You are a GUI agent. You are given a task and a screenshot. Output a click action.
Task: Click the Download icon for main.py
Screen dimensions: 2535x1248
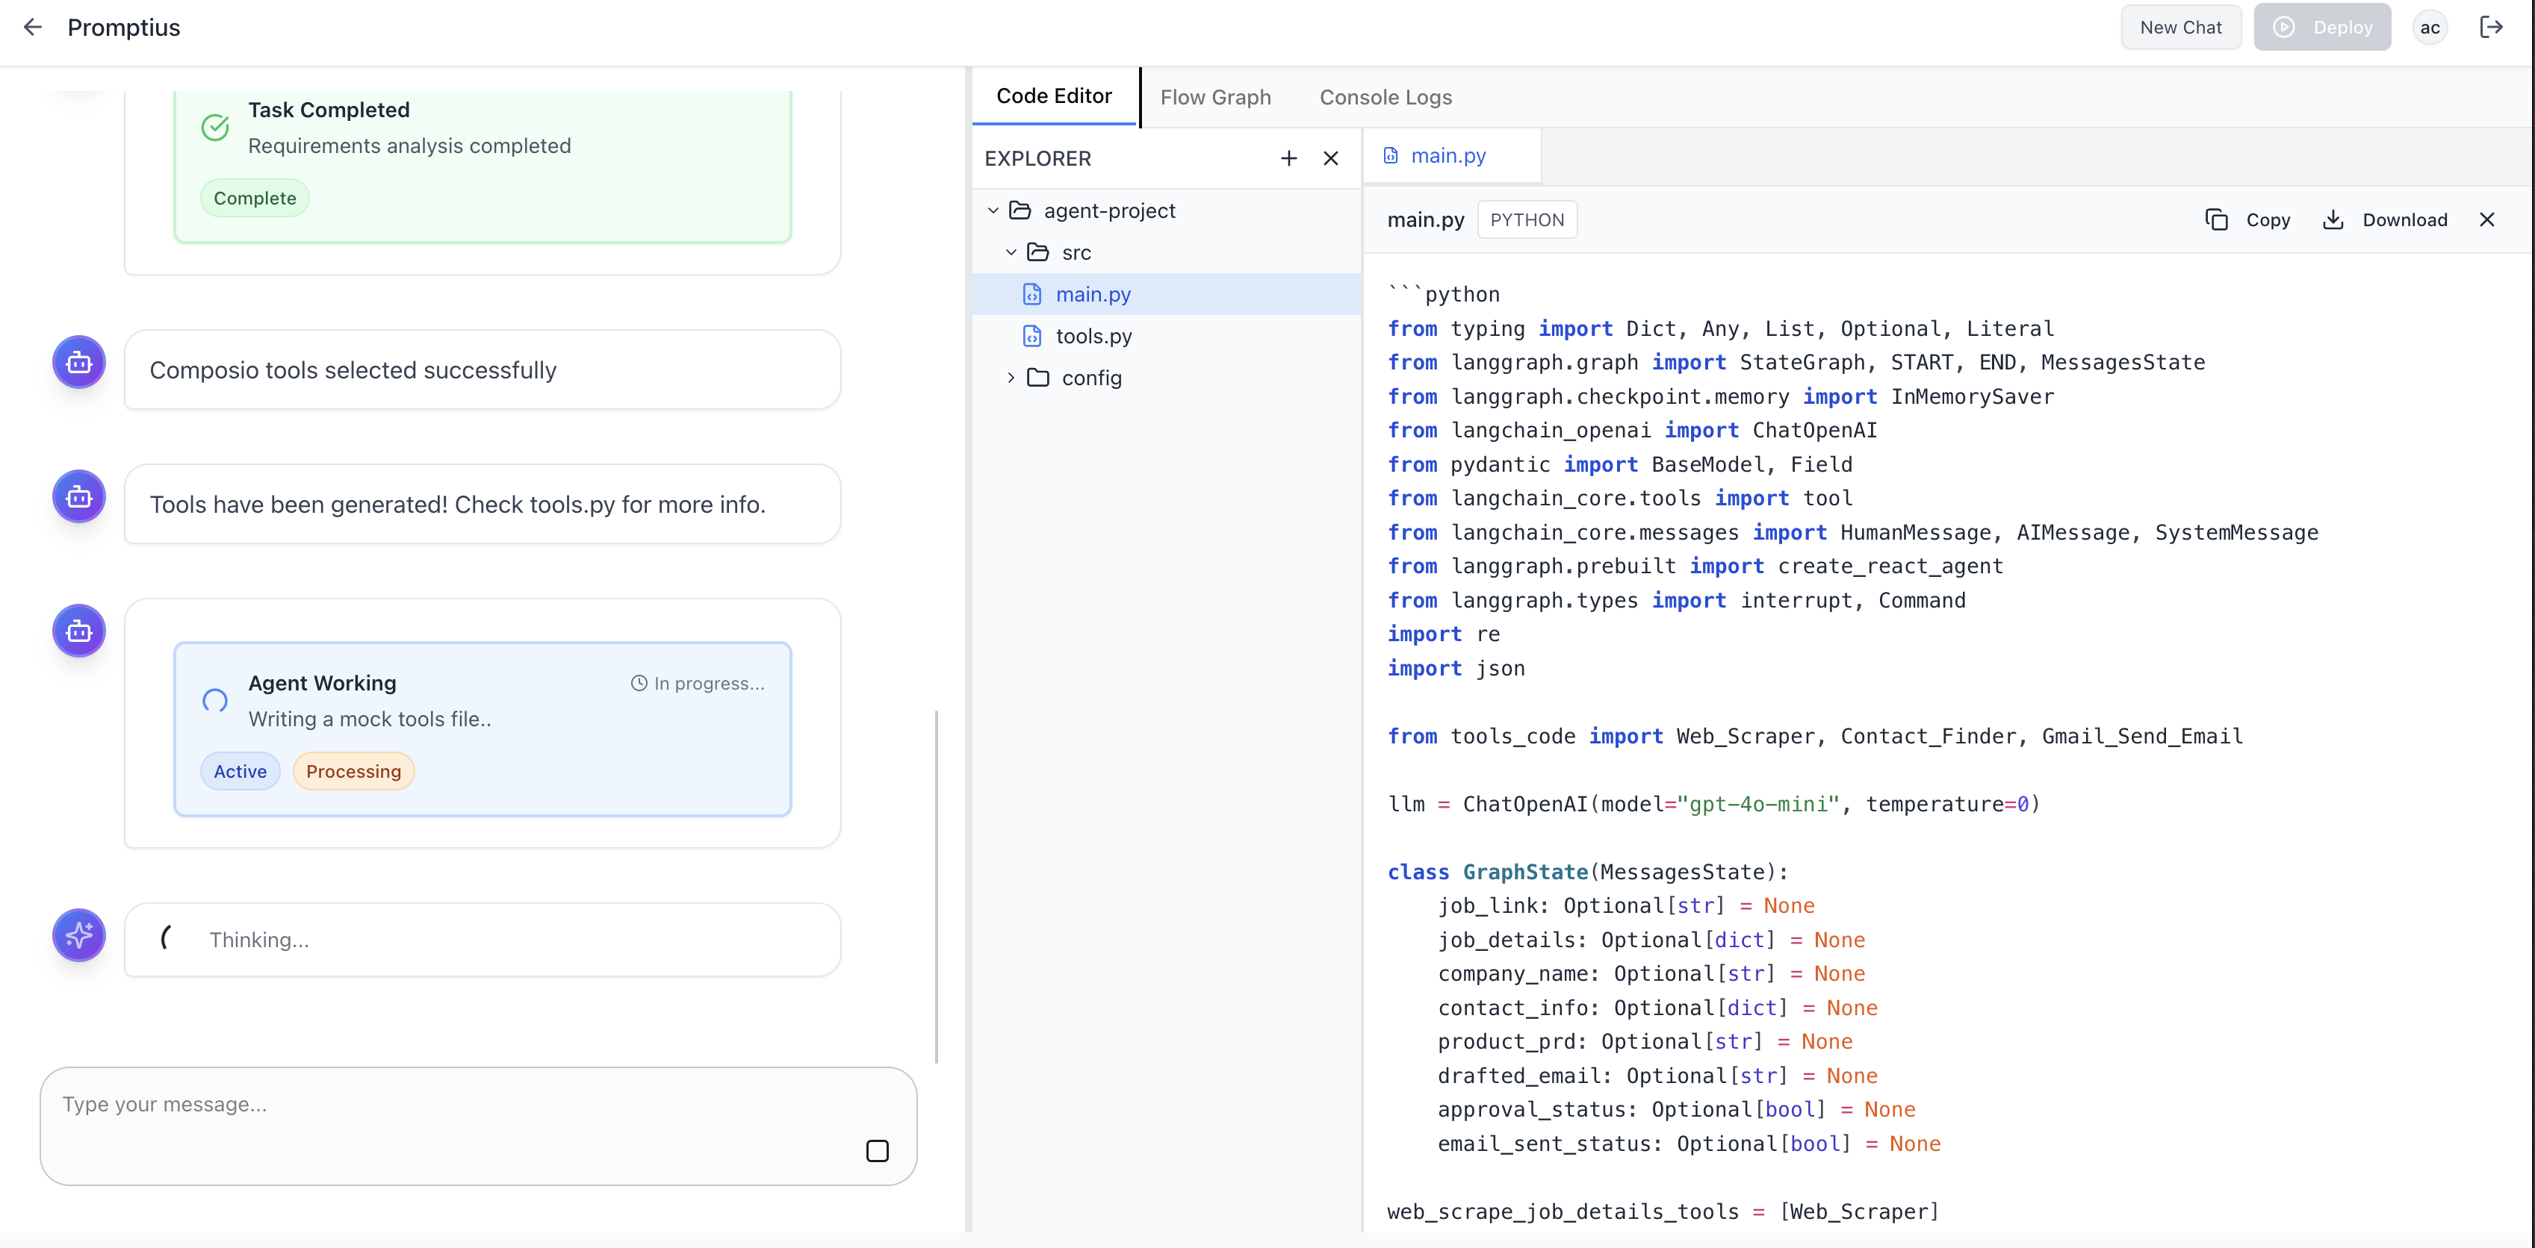pyautogui.click(x=2333, y=220)
